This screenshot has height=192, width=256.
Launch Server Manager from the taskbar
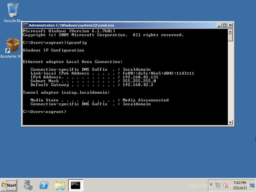coord(28,185)
